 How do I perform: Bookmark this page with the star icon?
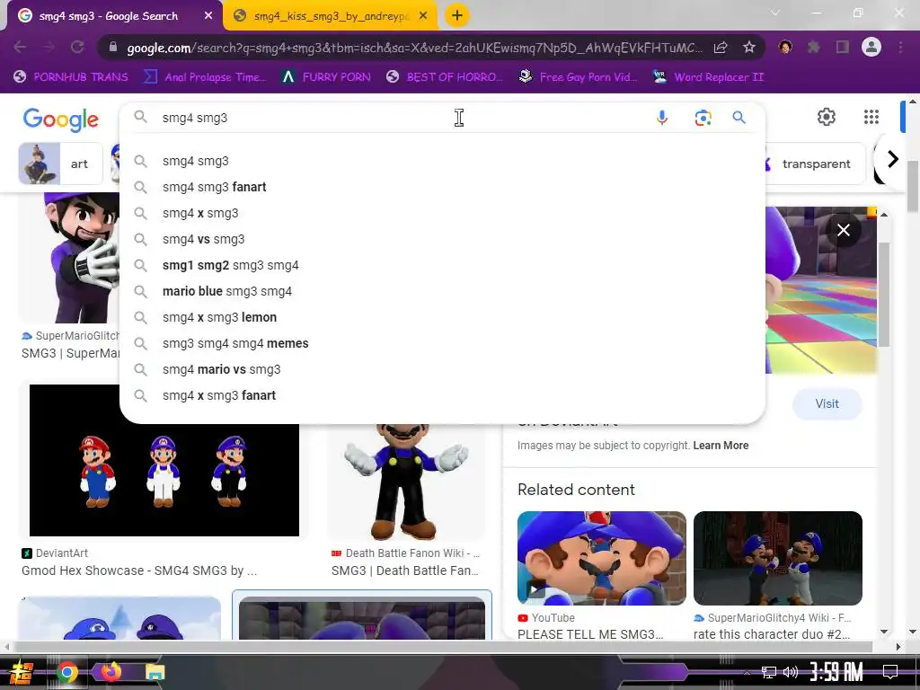pos(748,47)
